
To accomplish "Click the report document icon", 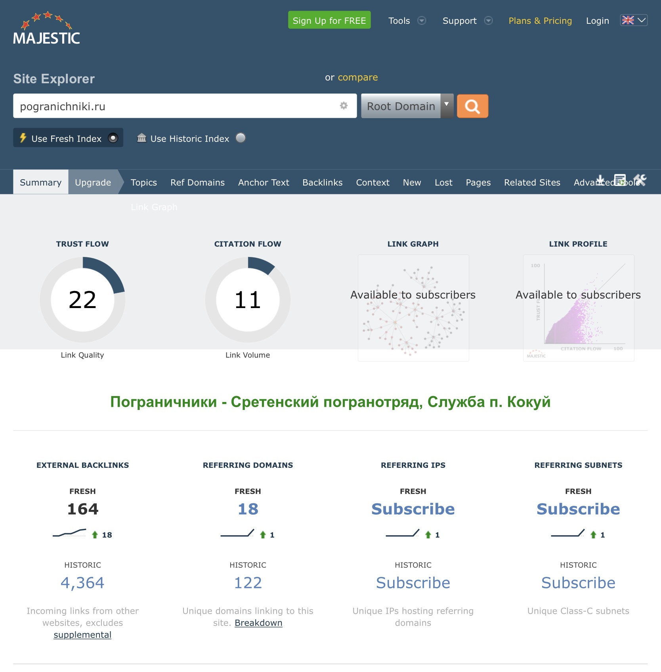I will [x=620, y=180].
